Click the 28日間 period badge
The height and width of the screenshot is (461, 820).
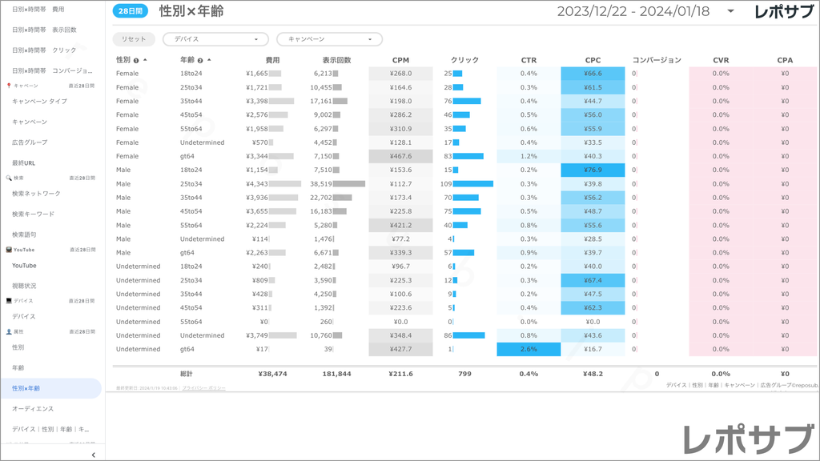coord(130,12)
